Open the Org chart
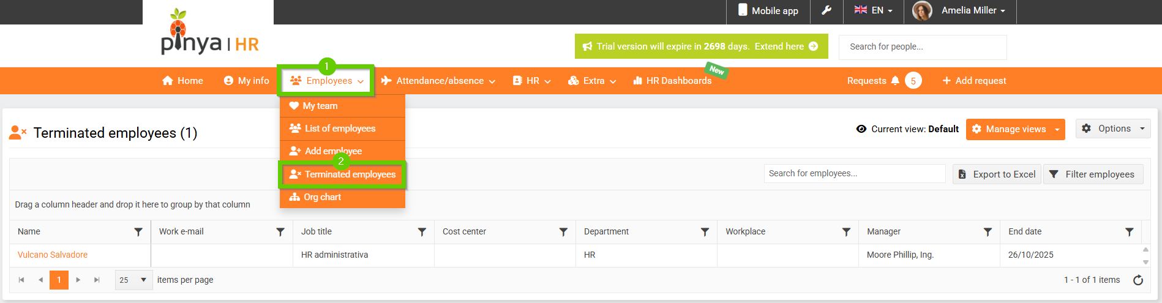The width and height of the screenshot is (1162, 303). pyautogui.click(x=342, y=197)
